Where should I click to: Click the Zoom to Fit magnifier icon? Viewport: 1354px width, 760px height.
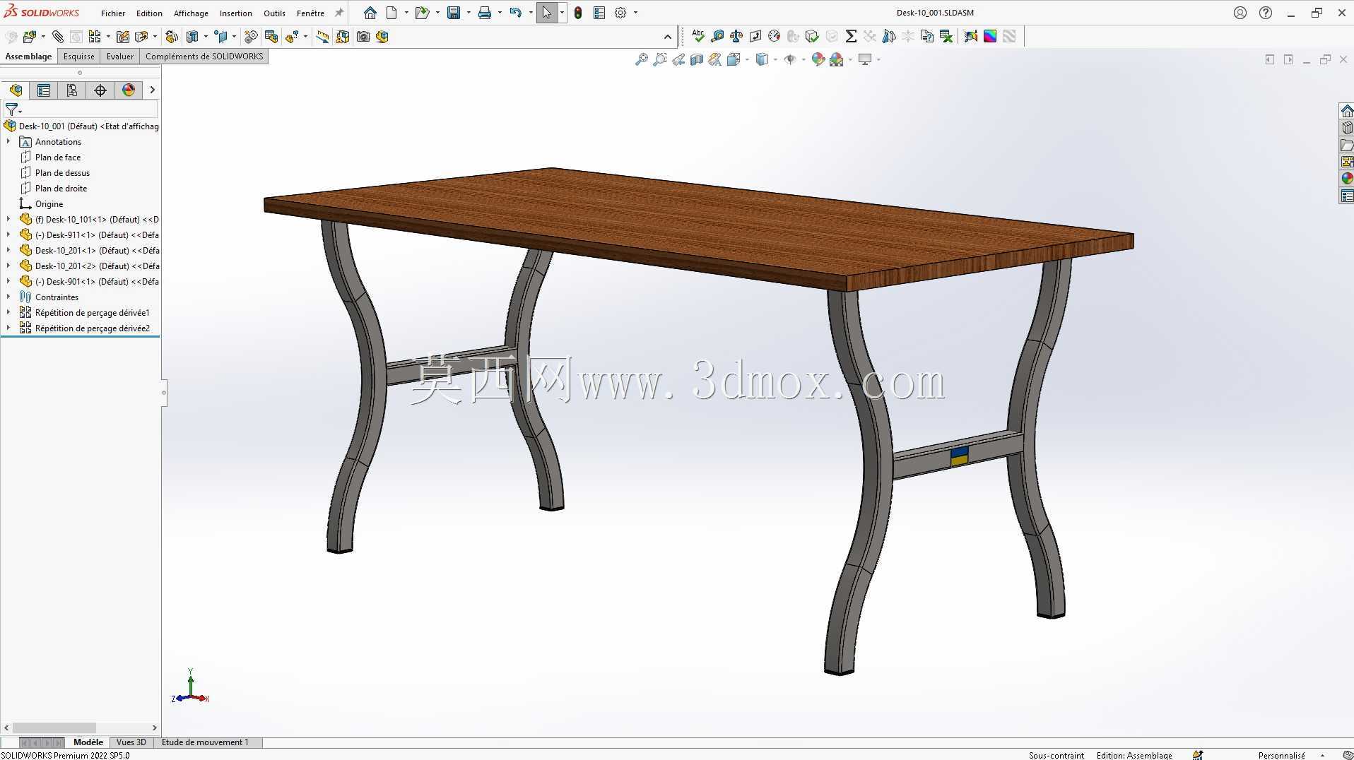point(642,60)
